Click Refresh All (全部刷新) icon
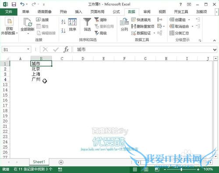219x173 pixels. point(28,23)
